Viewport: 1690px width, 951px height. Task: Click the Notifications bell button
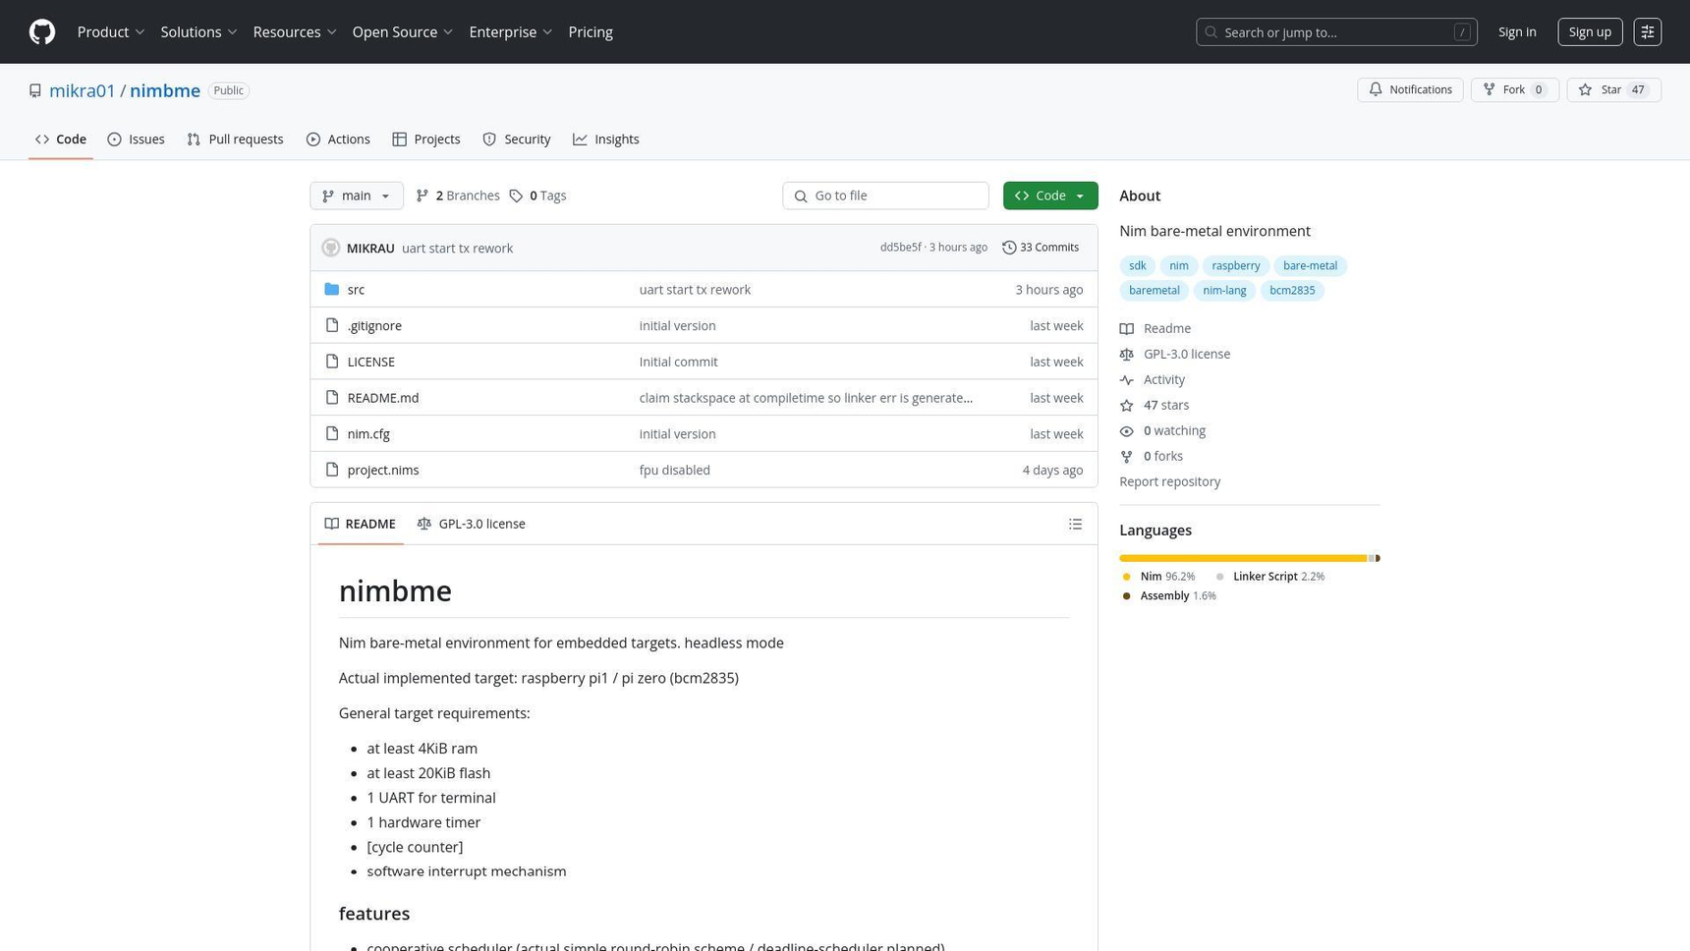(x=1410, y=89)
